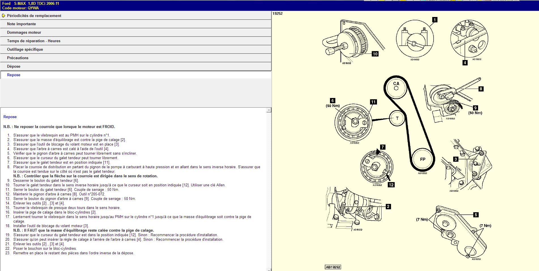Click the blue Repose heading in instructions

[x=10, y=117]
